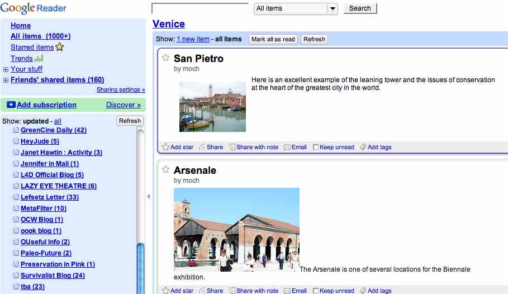Click the Share icon under San Pietro
508x294 pixels.
click(x=202, y=147)
